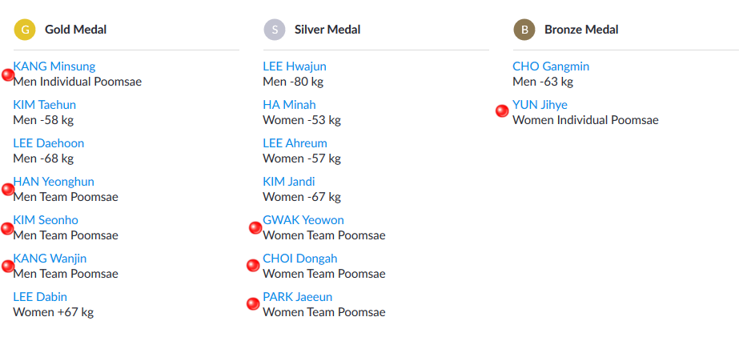Click the red marker beside PARK Jaeeun
Viewport: 751px width, 337px height.
click(253, 303)
